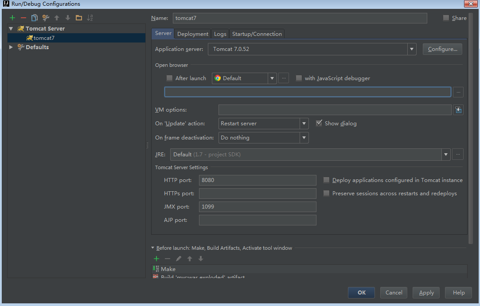Viewport: 480px width, 306px height.
Task: Collapse the Tomcat Server tree node
Action: (x=11, y=28)
